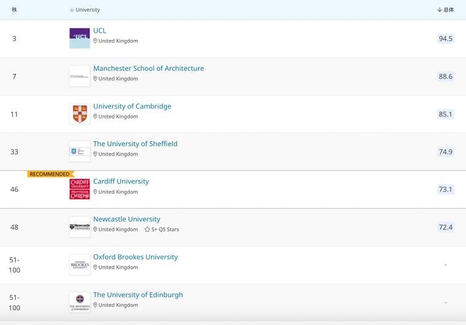Open the University of Cambridge page link
The width and height of the screenshot is (466, 325).
pos(132,106)
